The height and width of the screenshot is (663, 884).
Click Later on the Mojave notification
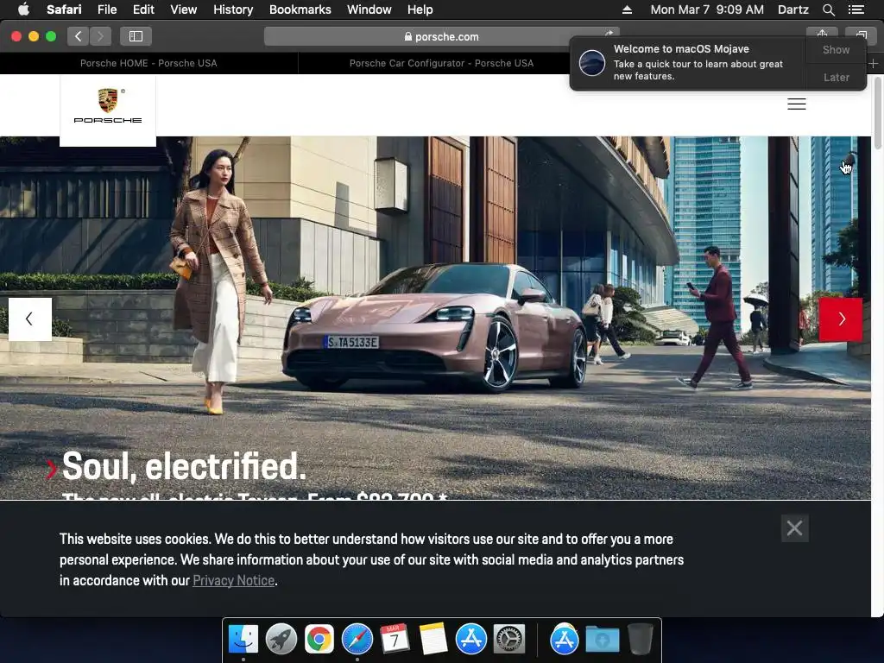pyautogui.click(x=836, y=77)
